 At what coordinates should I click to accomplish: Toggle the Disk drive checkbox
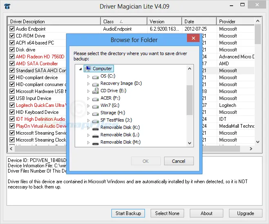[12, 49]
